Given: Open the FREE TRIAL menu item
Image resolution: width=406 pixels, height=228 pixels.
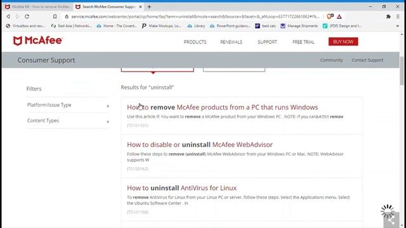Looking at the screenshot, I should (303, 42).
